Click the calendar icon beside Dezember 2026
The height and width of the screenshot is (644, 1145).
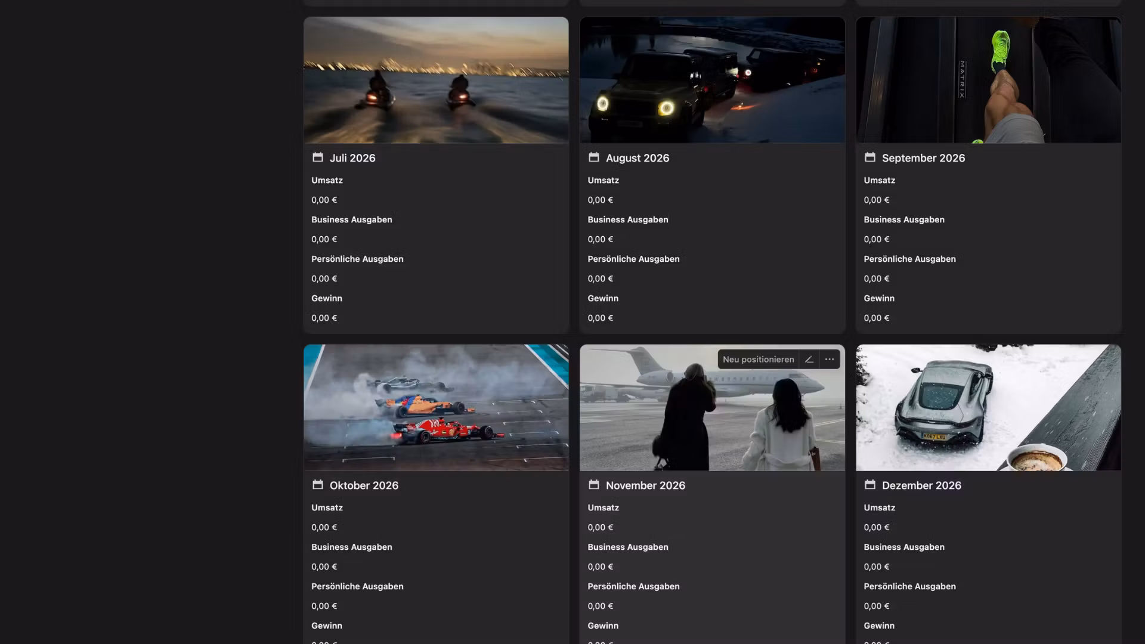869,485
